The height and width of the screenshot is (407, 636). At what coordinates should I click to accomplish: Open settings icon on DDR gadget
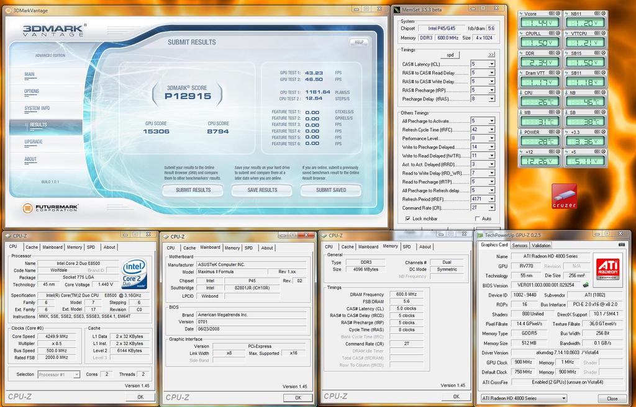552,53
